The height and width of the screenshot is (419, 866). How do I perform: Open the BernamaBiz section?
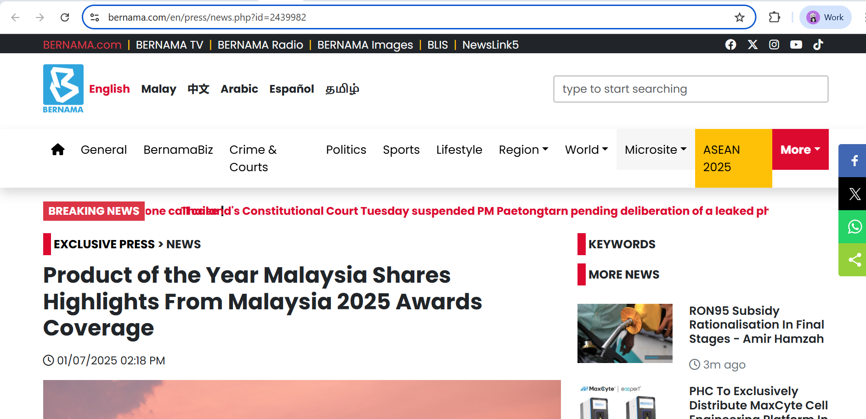[178, 150]
